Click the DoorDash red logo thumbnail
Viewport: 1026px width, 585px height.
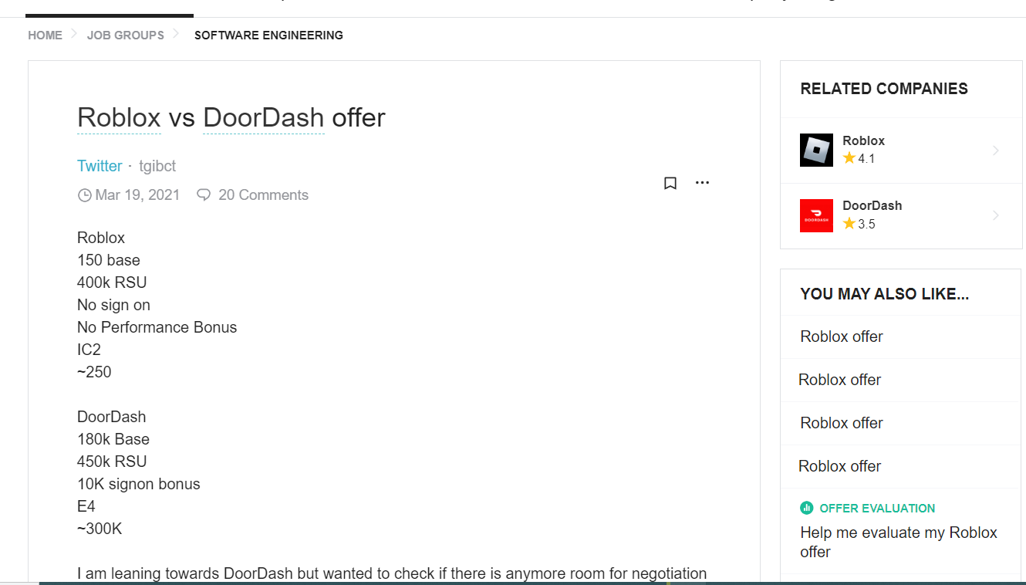(816, 215)
